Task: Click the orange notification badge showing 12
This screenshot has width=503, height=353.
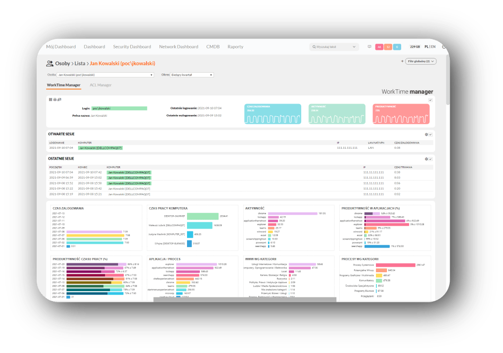Action: (x=388, y=47)
